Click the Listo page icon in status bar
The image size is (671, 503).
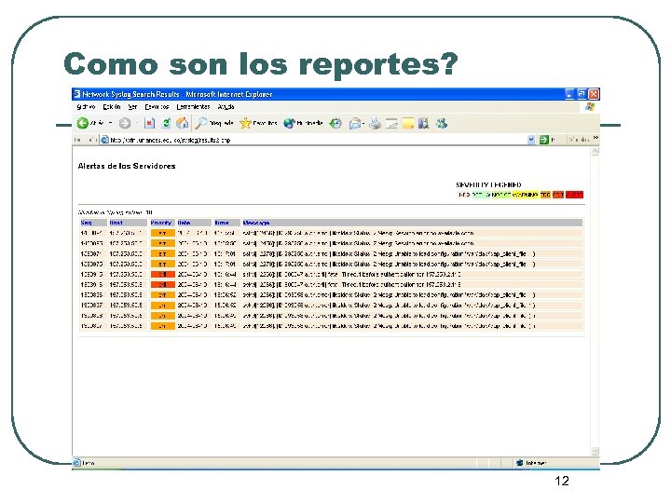76,462
